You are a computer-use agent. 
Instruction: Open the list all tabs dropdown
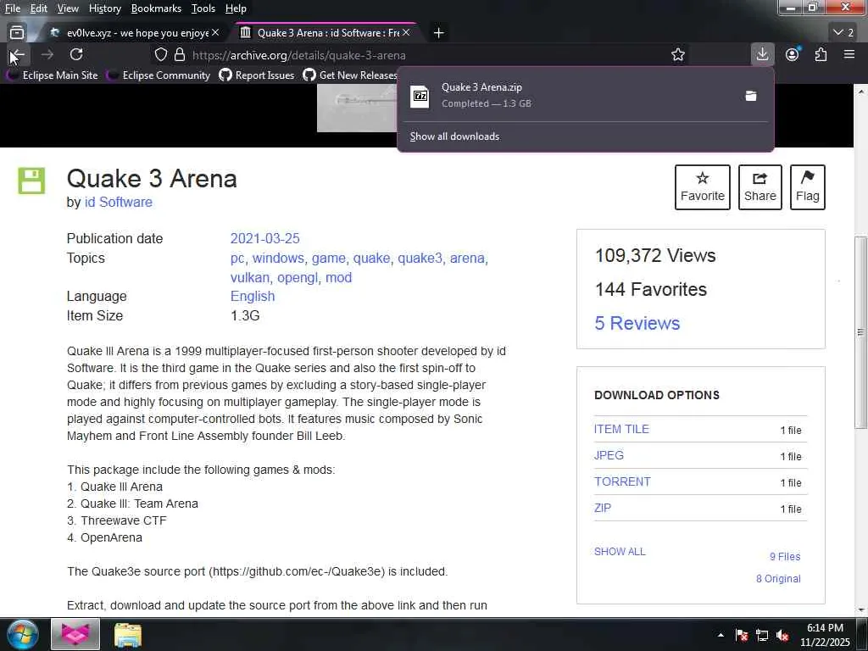pos(843,33)
